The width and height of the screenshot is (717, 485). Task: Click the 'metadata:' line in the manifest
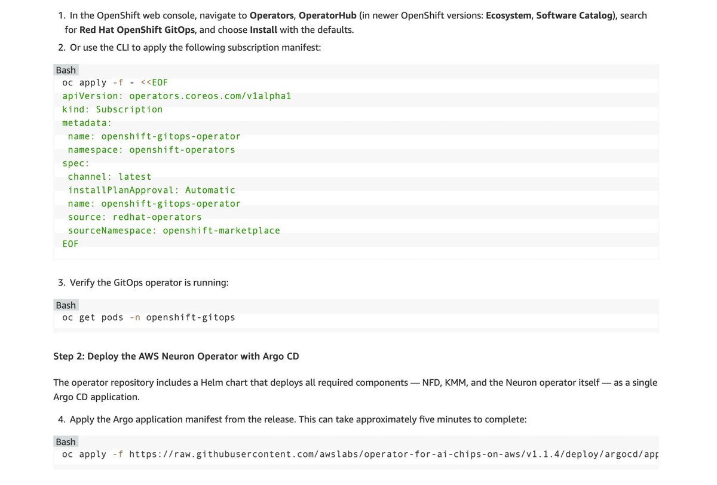pyautogui.click(x=87, y=122)
